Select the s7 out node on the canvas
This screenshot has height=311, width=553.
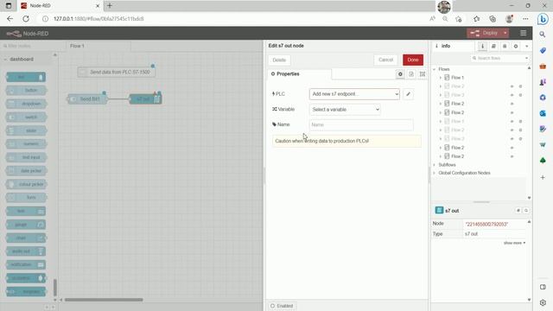click(x=146, y=99)
